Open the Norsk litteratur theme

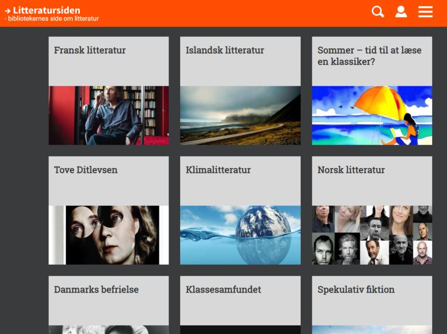tap(351, 169)
